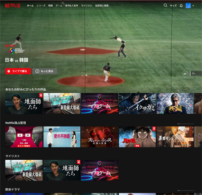The image size is (202, 195).
Task: Open the ホーム menu item
Action: [30, 6]
